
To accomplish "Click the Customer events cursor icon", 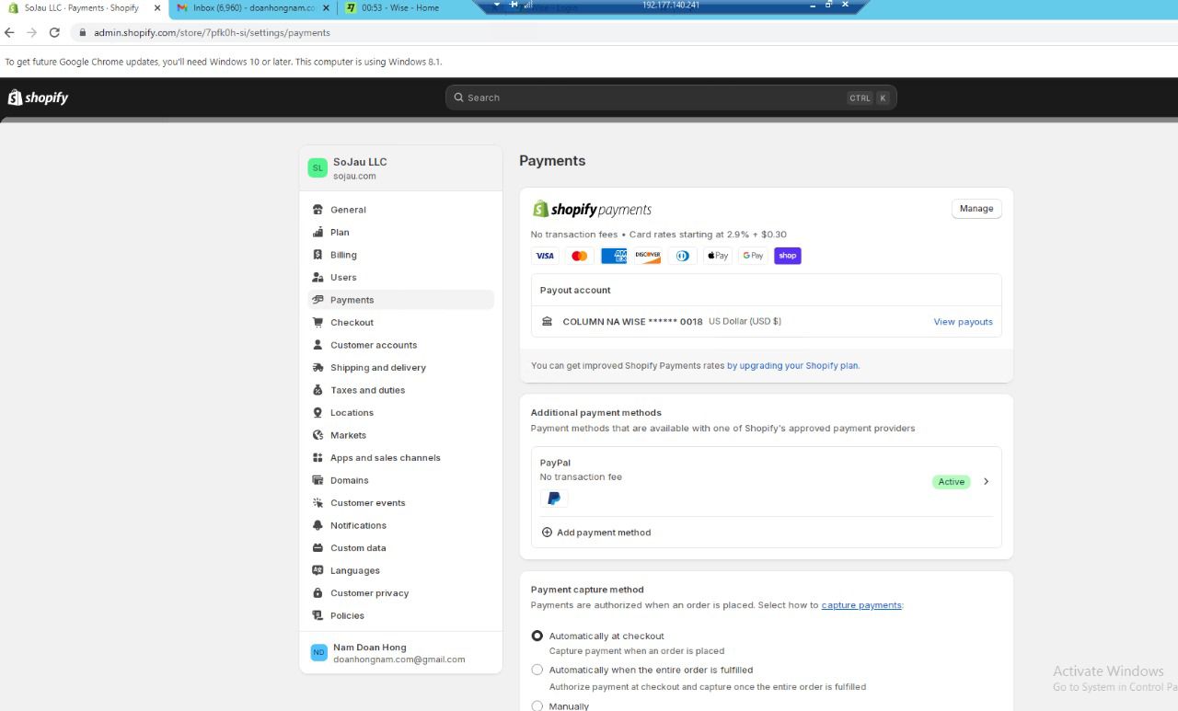I will tap(318, 502).
